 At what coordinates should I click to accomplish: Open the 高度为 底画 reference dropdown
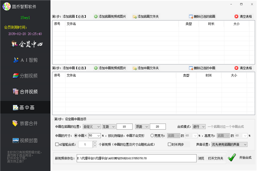224,136
